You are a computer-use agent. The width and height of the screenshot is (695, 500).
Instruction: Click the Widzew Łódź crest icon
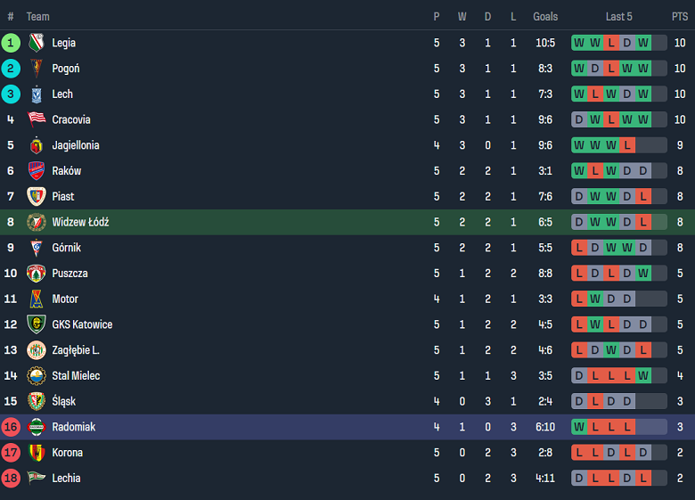coord(37,222)
